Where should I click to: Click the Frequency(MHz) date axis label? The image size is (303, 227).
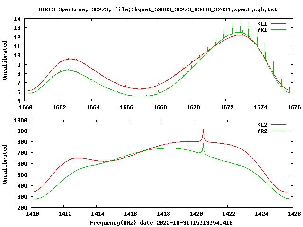161,223
